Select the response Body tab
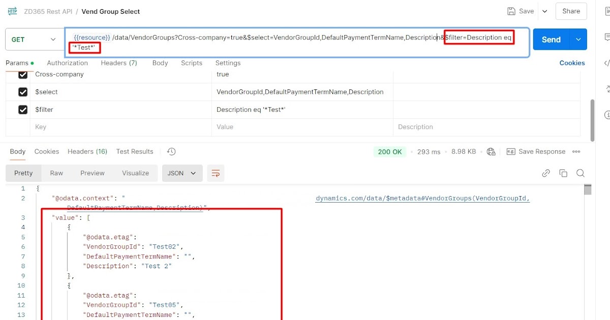The width and height of the screenshot is (610, 320). pyautogui.click(x=18, y=151)
